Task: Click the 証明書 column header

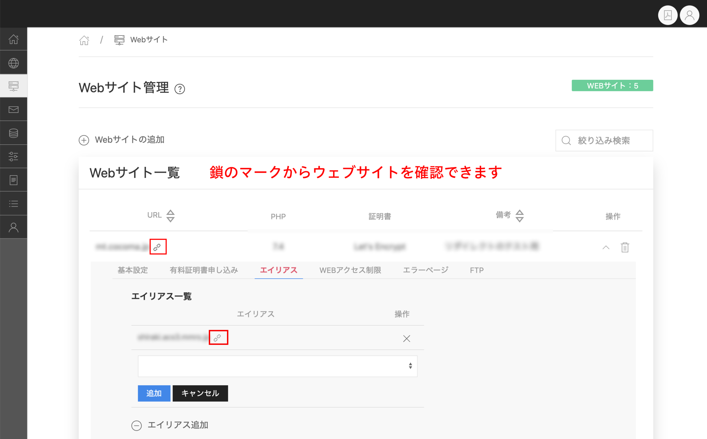Action: pyautogui.click(x=379, y=216)
